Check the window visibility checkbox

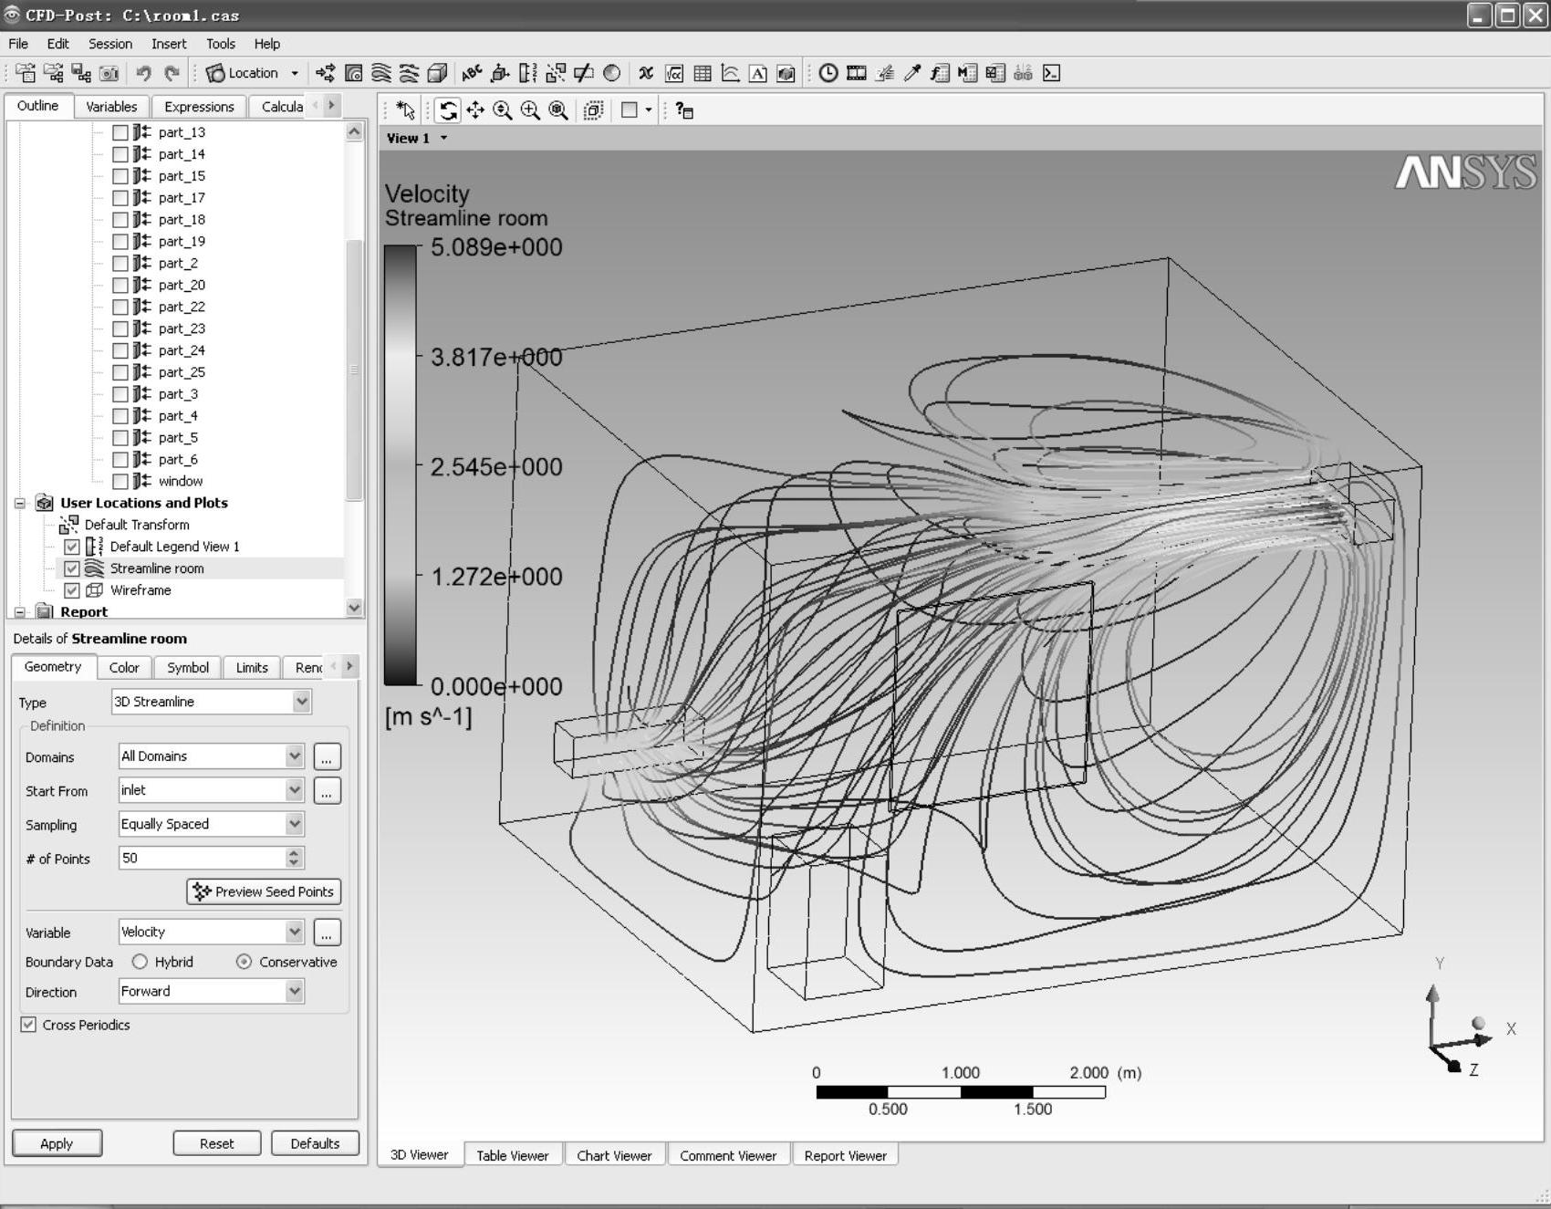click(120, 481)
